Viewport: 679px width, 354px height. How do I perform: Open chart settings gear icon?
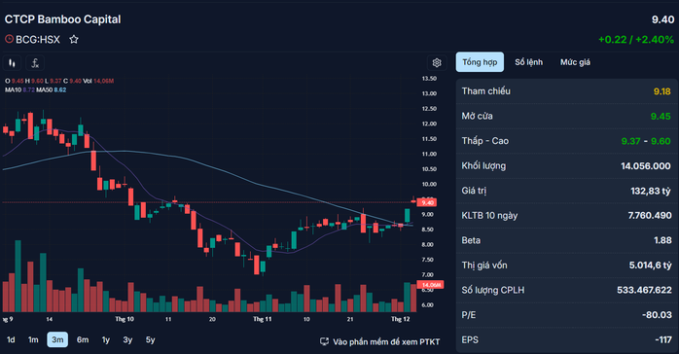(437, 63)
